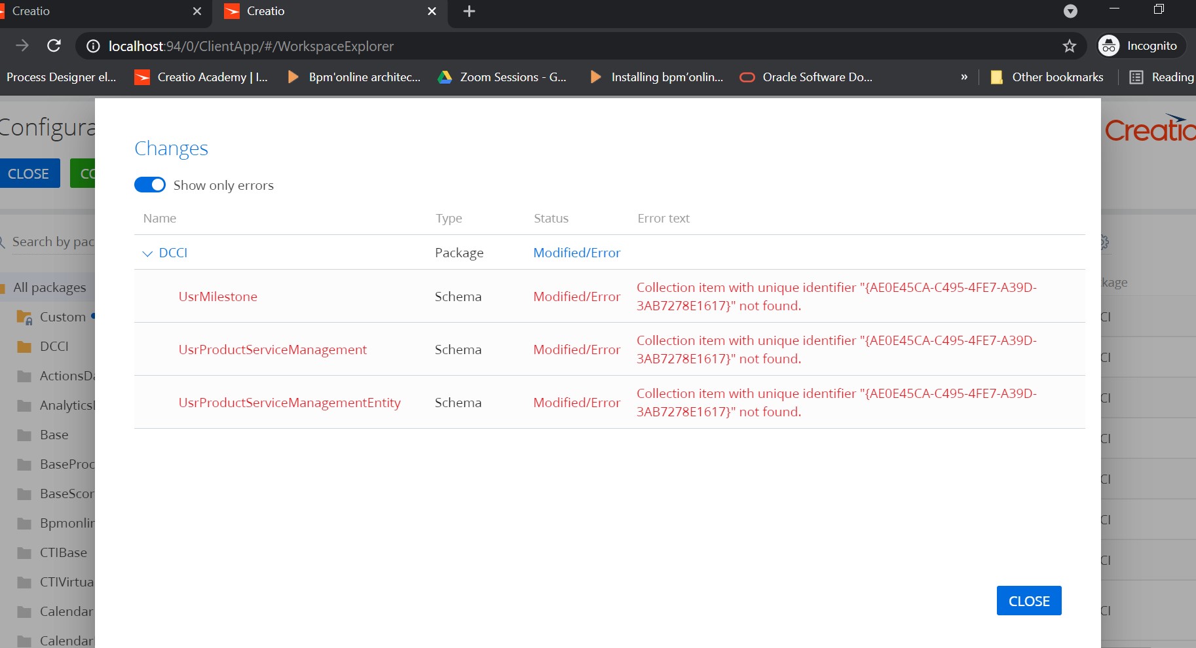Select the BaseProcess package folder
Viewport: 1196px width, 648px height.
(x=56, y=464)
